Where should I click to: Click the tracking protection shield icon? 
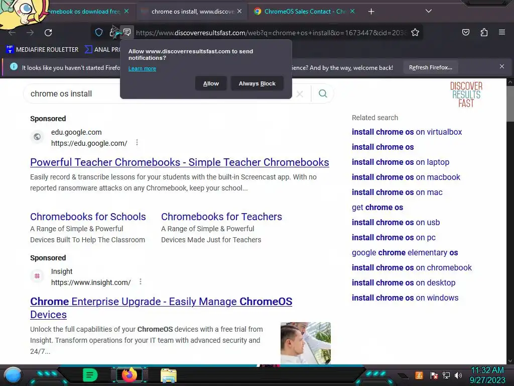click(x=99, y=32)
